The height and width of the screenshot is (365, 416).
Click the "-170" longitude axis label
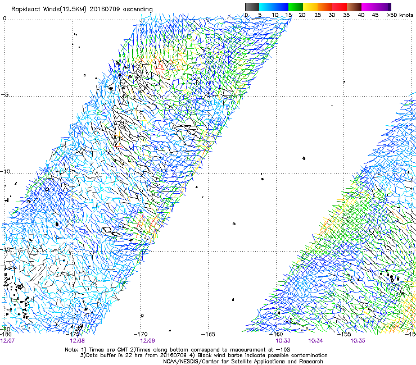141,334
